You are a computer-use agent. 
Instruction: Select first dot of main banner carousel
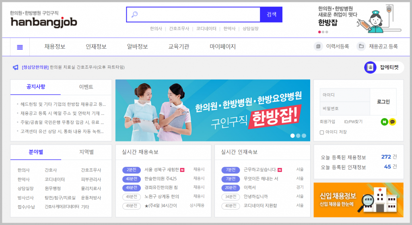tap(293, 135)
